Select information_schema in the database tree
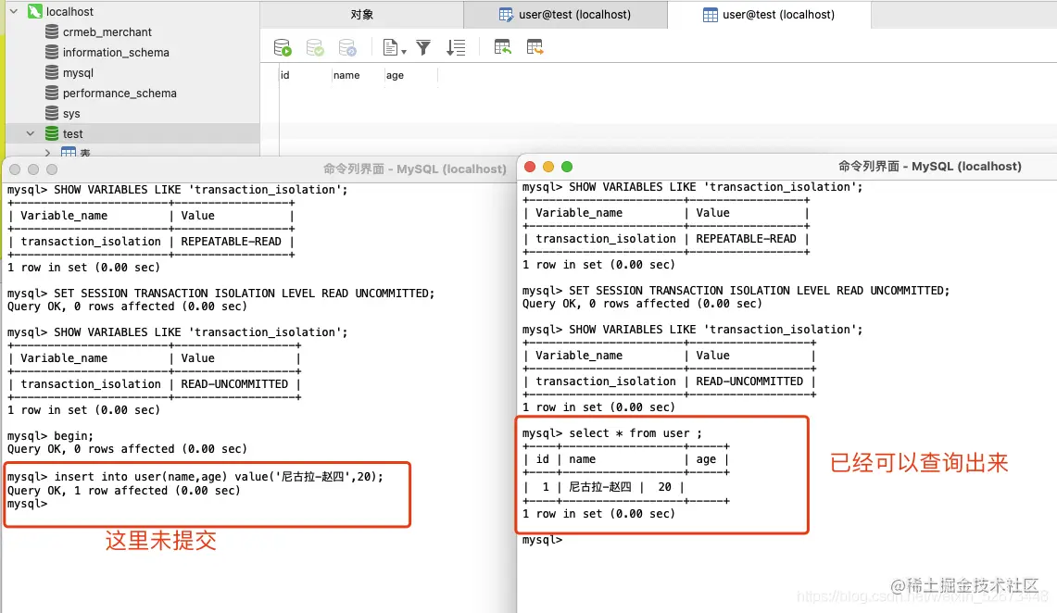This screenshot has height=613, width=1057. tap(116, 52)
